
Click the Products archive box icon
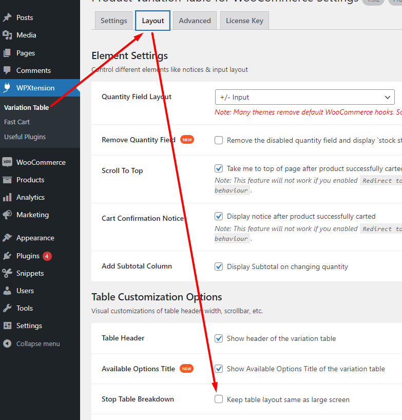click(7, 180)
